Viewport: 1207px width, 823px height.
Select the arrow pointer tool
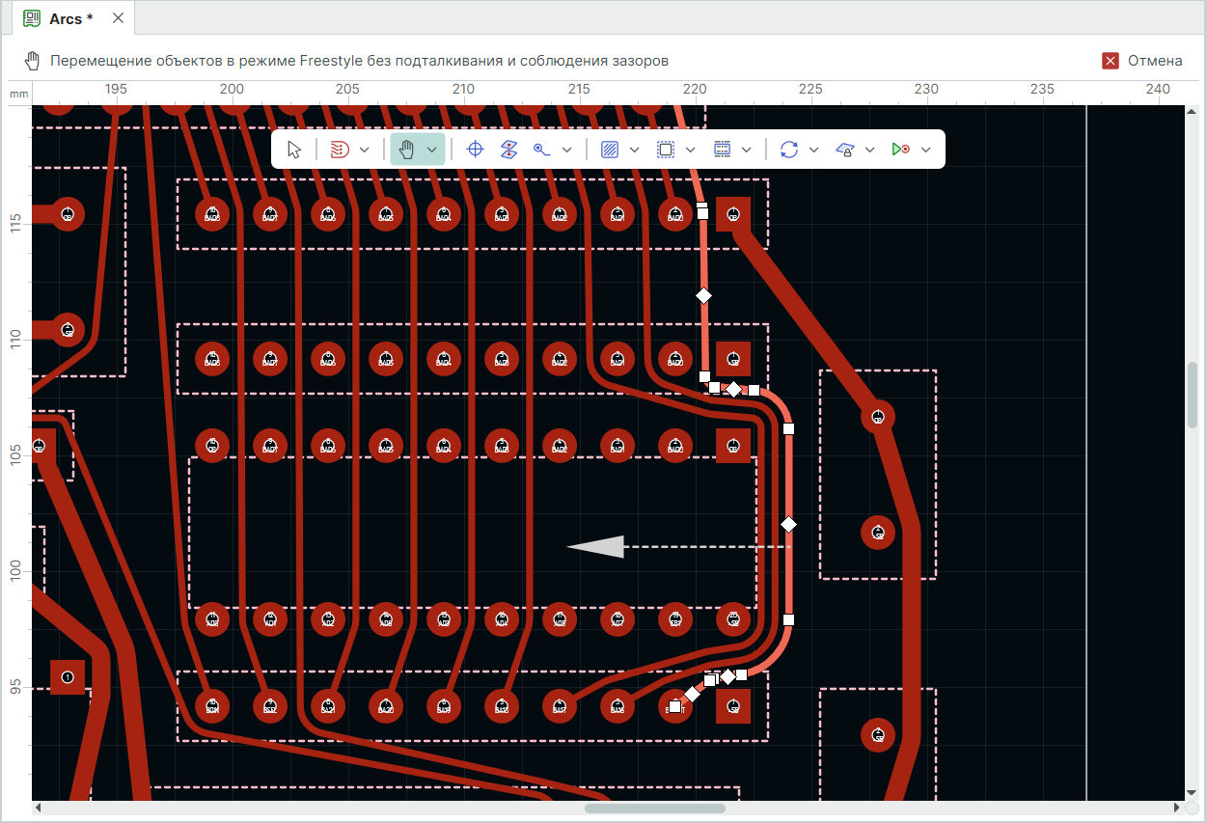pos(295,150)
